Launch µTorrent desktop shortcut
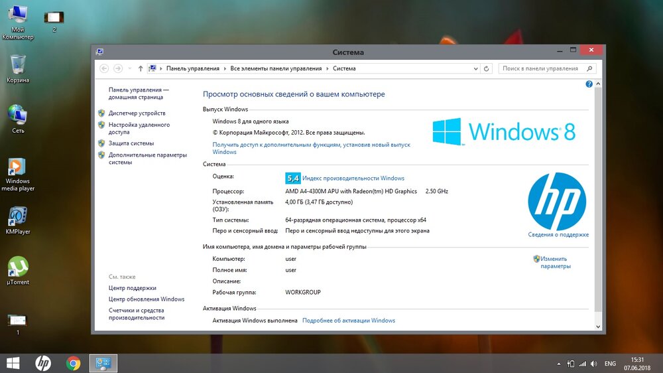Viewport: 663px width, 373px height. (18, 271)
